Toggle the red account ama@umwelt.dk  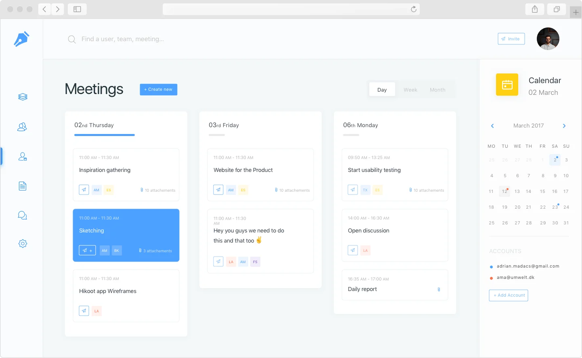point(491,277)
